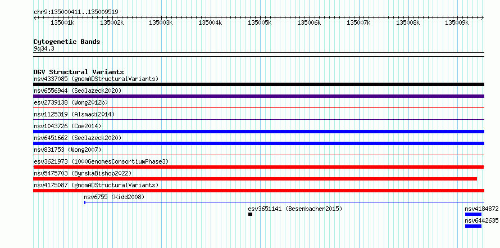Image resolution: width=500 pixels, height=248 pixels.
Task: Click ruler position 135002k
Action: coord(112,22)
